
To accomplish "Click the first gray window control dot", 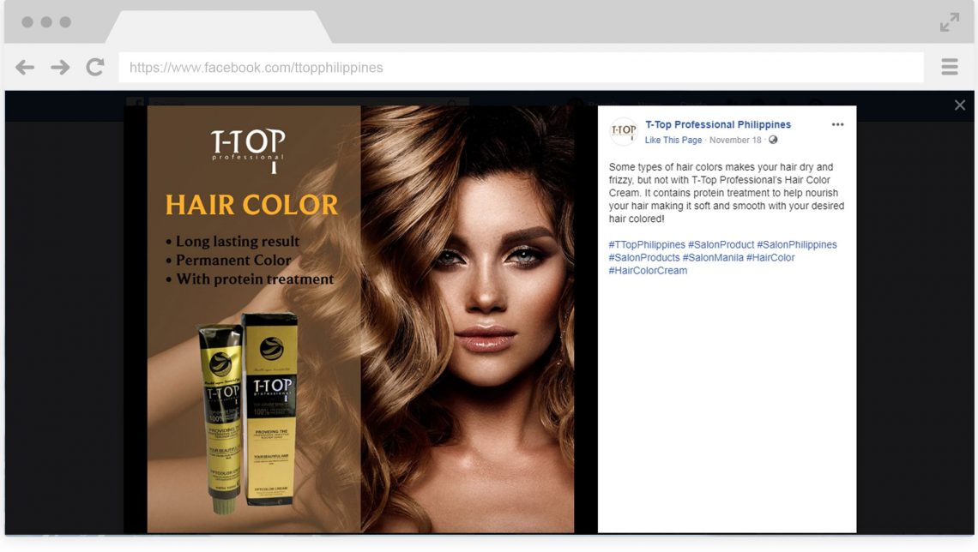I will pos(27,22).
